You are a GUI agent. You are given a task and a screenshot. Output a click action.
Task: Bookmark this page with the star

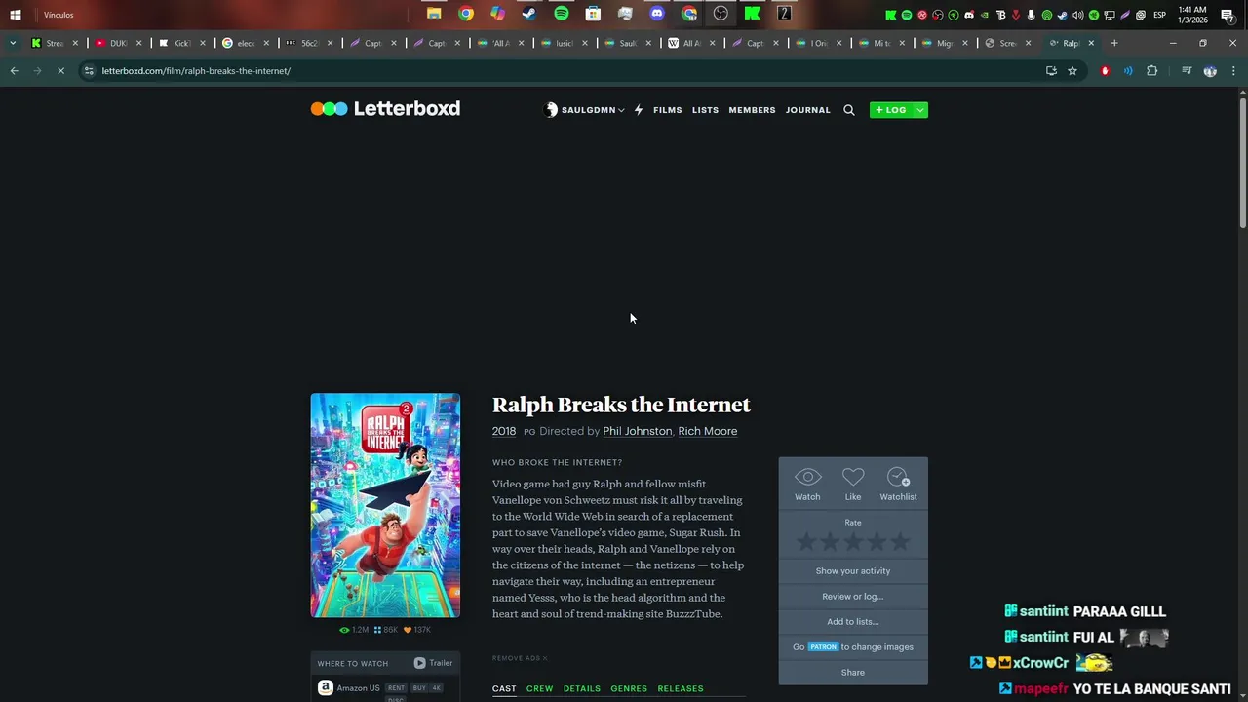click(1072, 71)
